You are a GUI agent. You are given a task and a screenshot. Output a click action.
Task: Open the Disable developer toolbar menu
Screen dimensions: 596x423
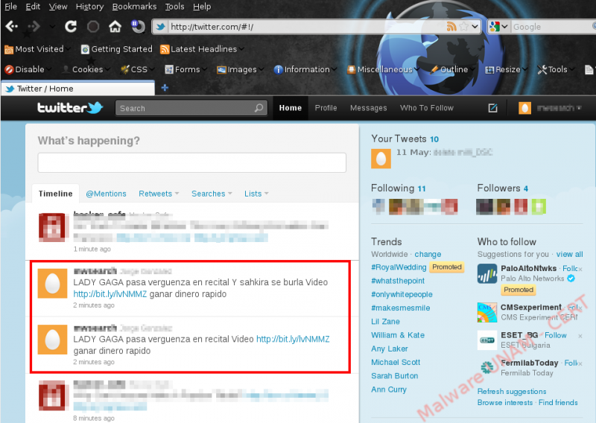point(28,69)
